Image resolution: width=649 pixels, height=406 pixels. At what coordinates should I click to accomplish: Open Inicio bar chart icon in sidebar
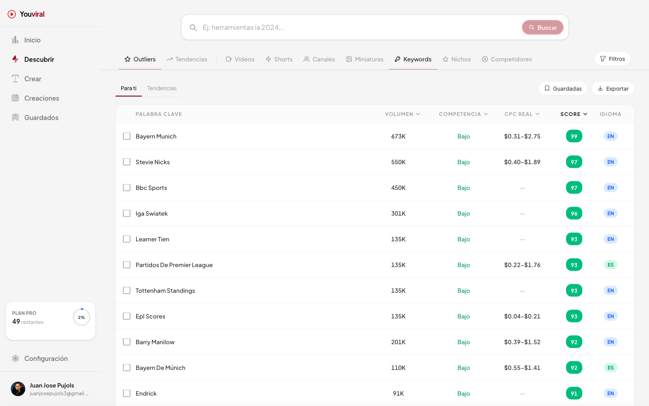click(15, 40)
